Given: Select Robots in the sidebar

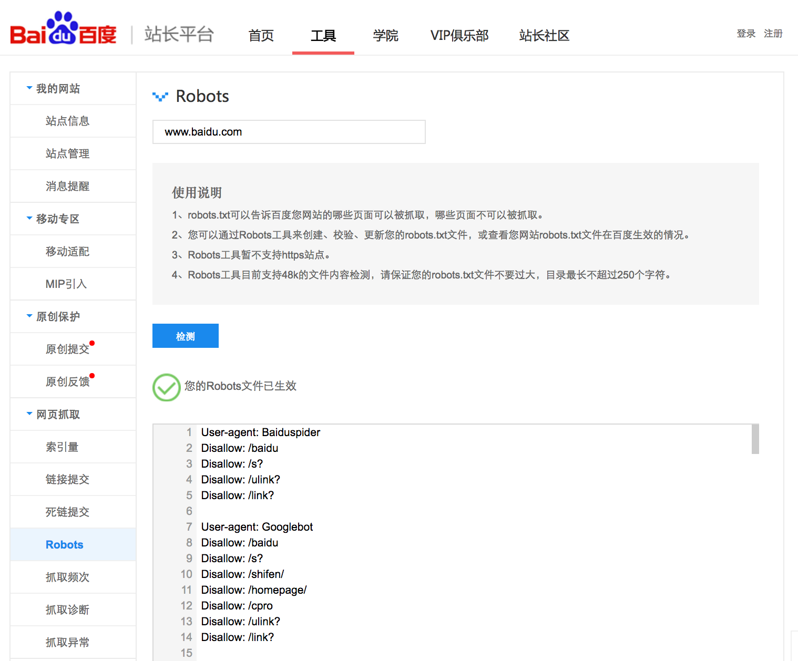Looking at the screenshot, I should tap(73, 544).
